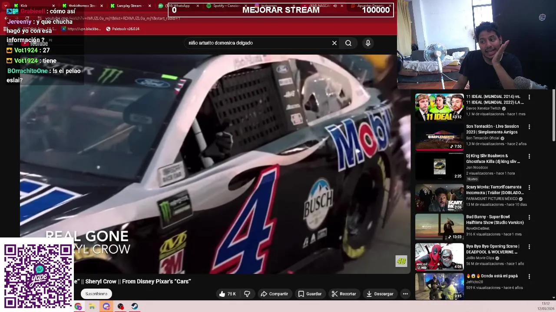Image resolution: width=556 pixels, height=312 pixels.
Task: Click the YouTube search magnifier icon
Action: click(x=348, y=43)
